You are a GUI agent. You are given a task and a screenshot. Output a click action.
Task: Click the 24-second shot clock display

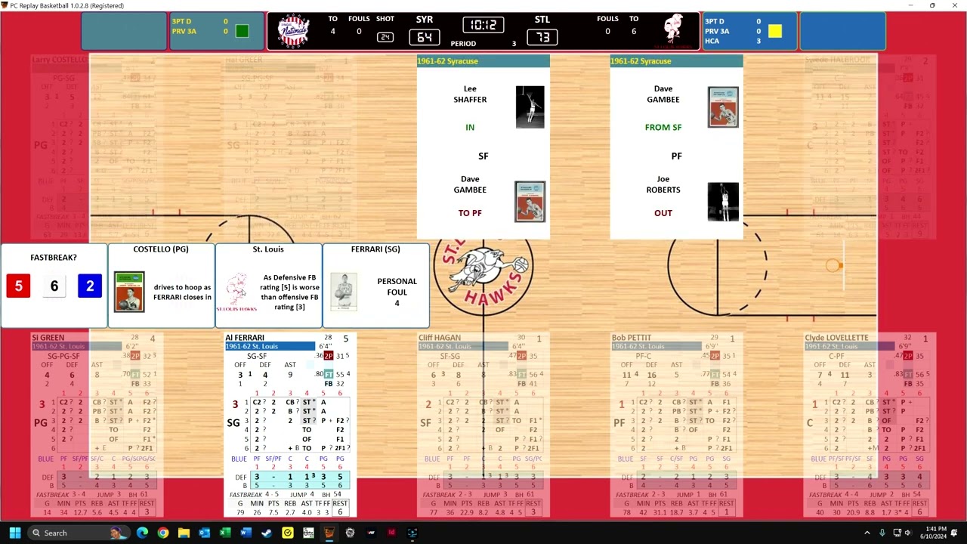385,37
